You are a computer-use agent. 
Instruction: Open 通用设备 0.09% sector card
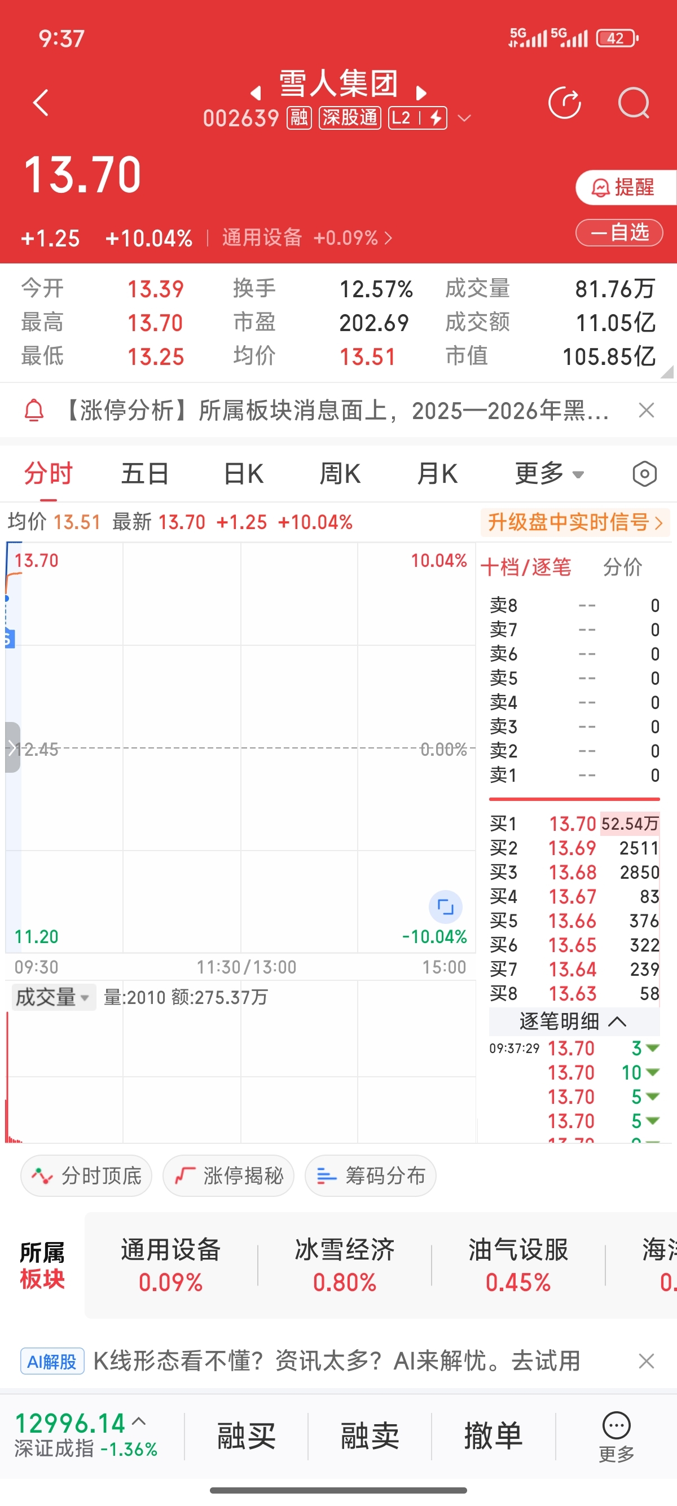click(x=171, y=1265)
